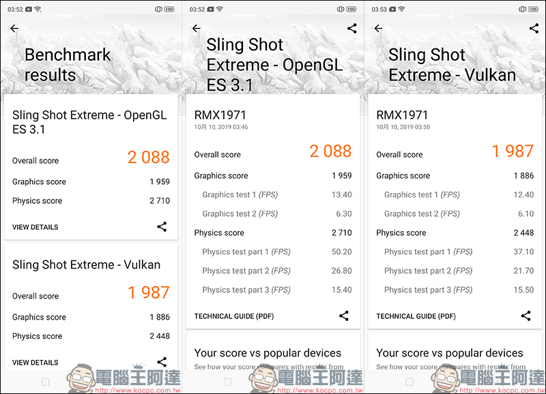Image resolution: width=546 pixels, height=394 pixels.
Task: Tap back arrow on Vulkan results screen
Action: [x=378, y=29]
